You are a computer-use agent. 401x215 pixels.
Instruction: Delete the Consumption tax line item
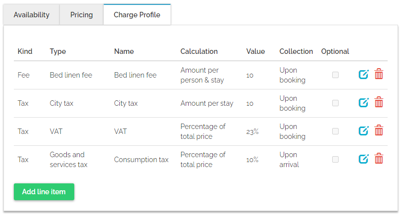pyautogui.click(x=379, y=159)
